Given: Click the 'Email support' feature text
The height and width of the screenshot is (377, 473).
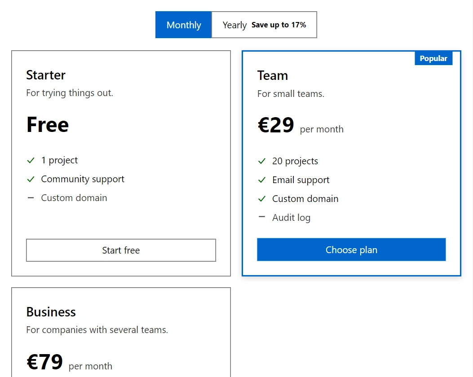Looking at the screenshot, I should point(301,180).
